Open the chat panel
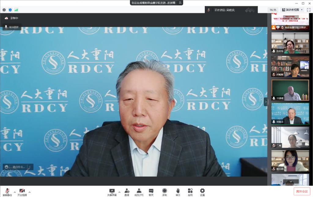The width and height of the screenshot is (313, 197). click(151, 192)
